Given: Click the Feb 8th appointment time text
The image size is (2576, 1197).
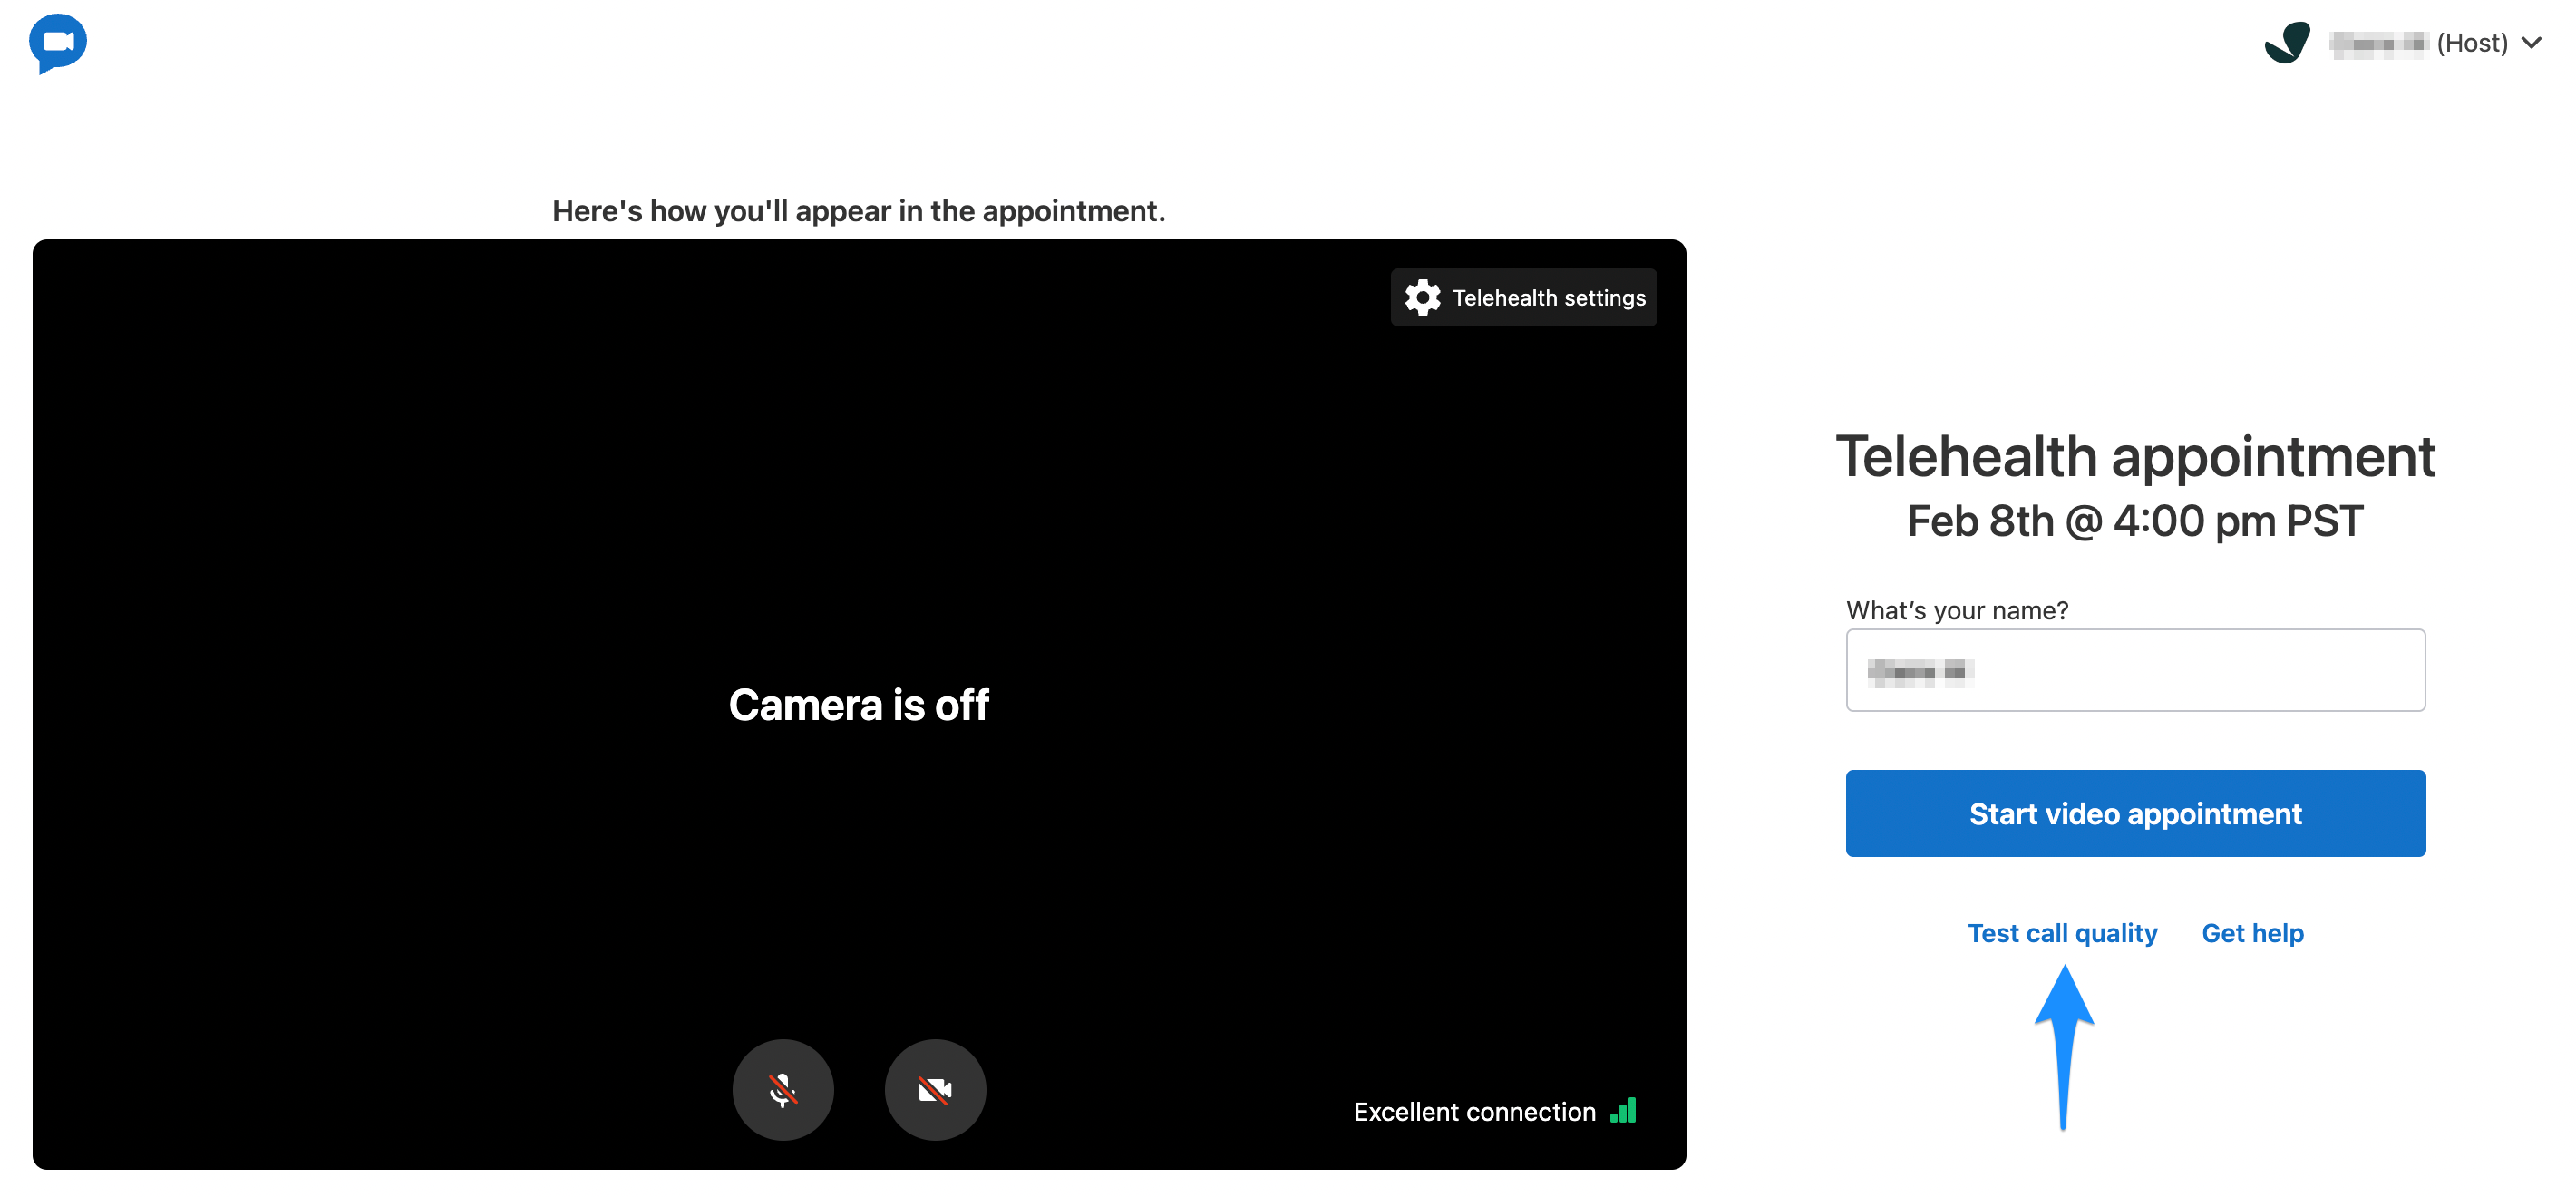Looking at the screenshot, I should tap(2135, 521).
